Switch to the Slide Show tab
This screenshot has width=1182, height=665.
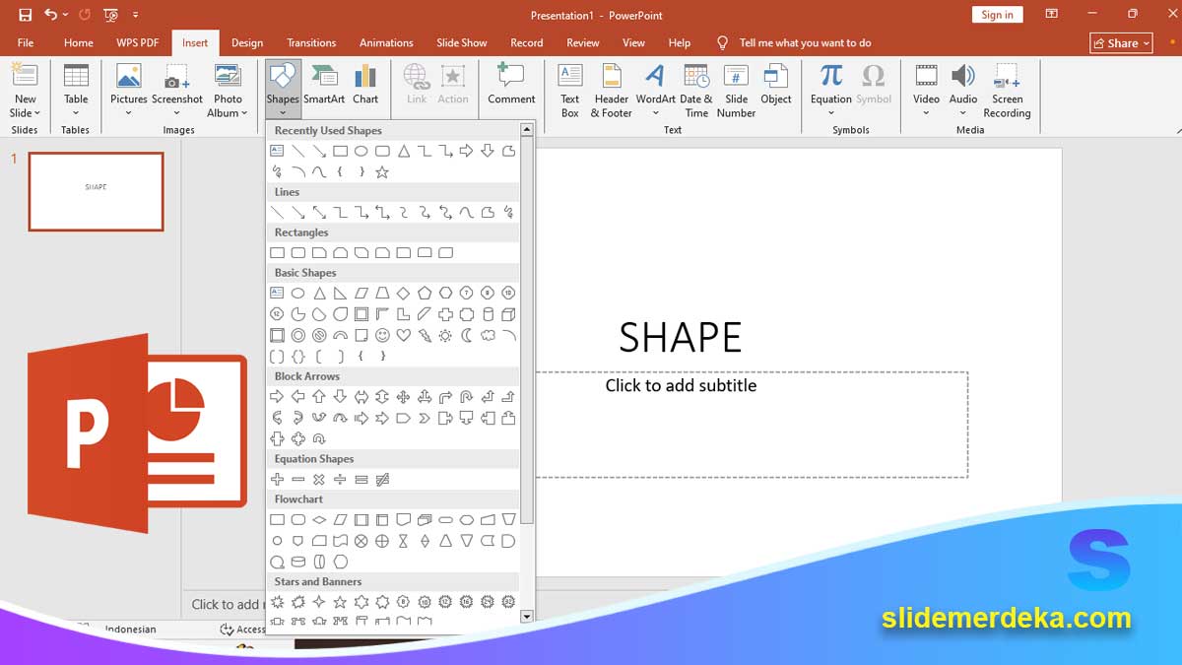[462, 43]
